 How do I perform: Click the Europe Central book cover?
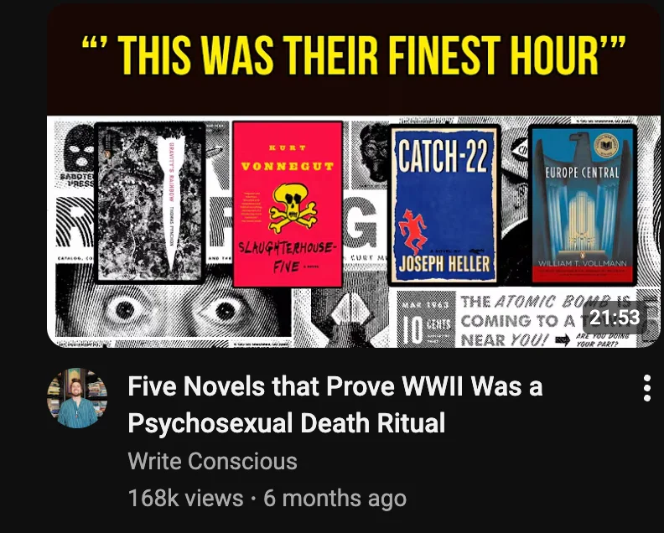pos(583,205)
